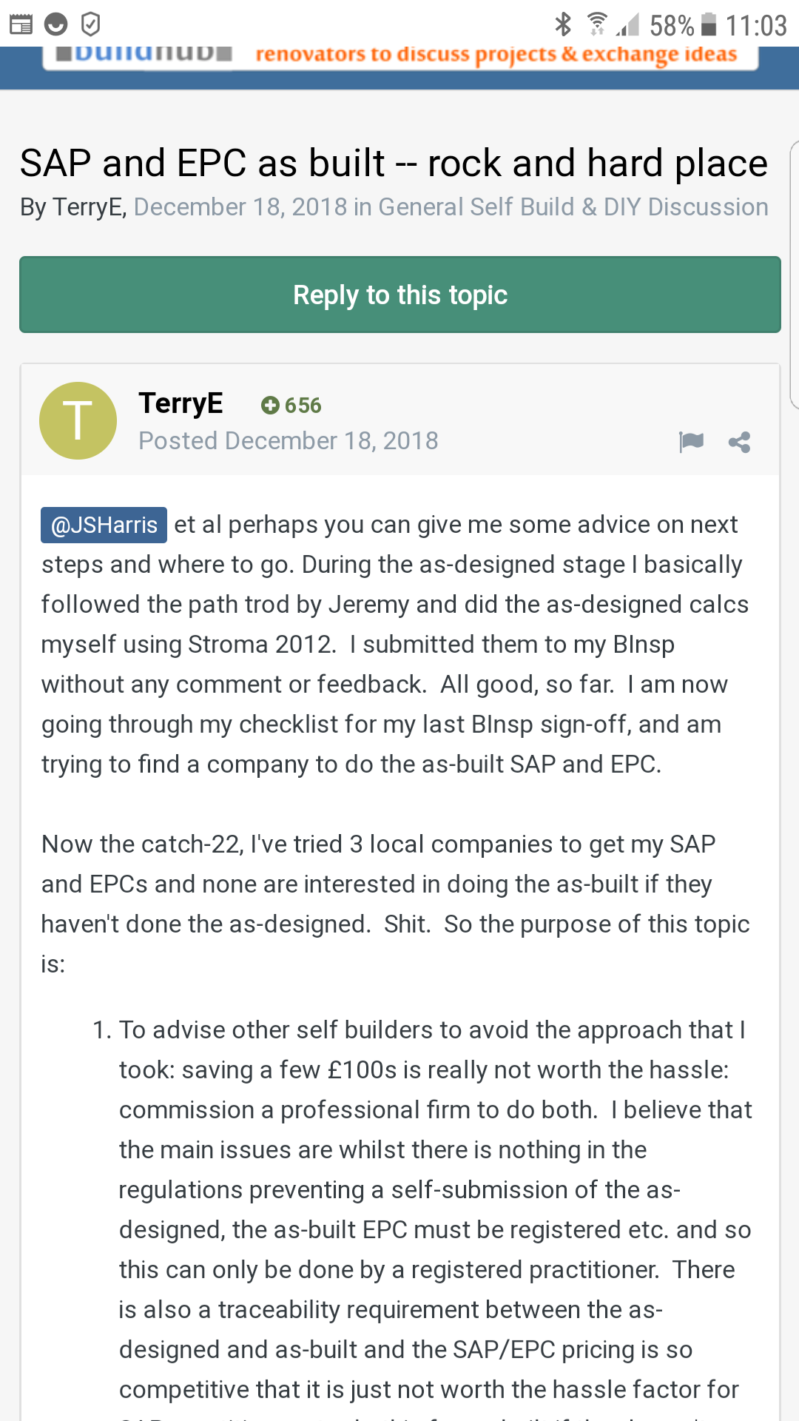This screenshot has height=1421, width=799.
Task: Click December 18, 2018 date in byline
Action: tap(240, 207)
